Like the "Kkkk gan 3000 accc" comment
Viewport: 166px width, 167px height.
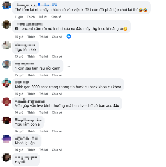point(31,94)
